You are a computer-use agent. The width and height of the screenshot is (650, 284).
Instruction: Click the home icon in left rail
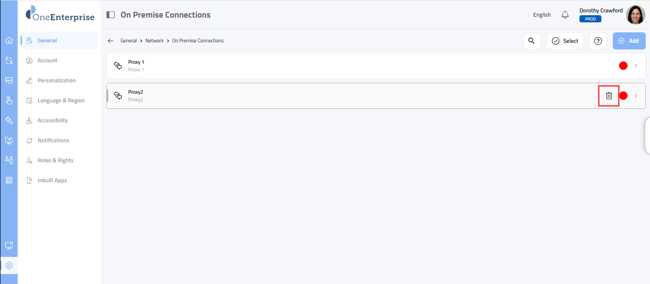9,40
